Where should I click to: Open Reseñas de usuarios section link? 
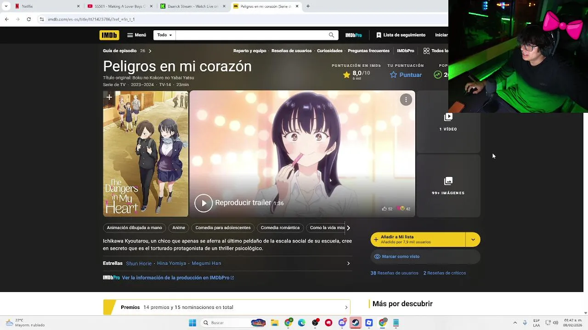point(291,51)
